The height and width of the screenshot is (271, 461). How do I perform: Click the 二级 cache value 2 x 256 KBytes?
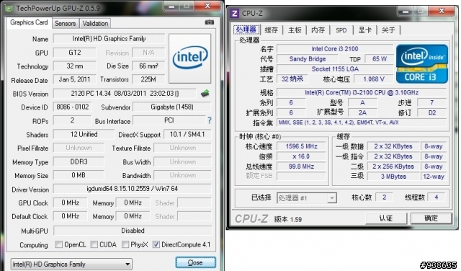click(393, 166)
